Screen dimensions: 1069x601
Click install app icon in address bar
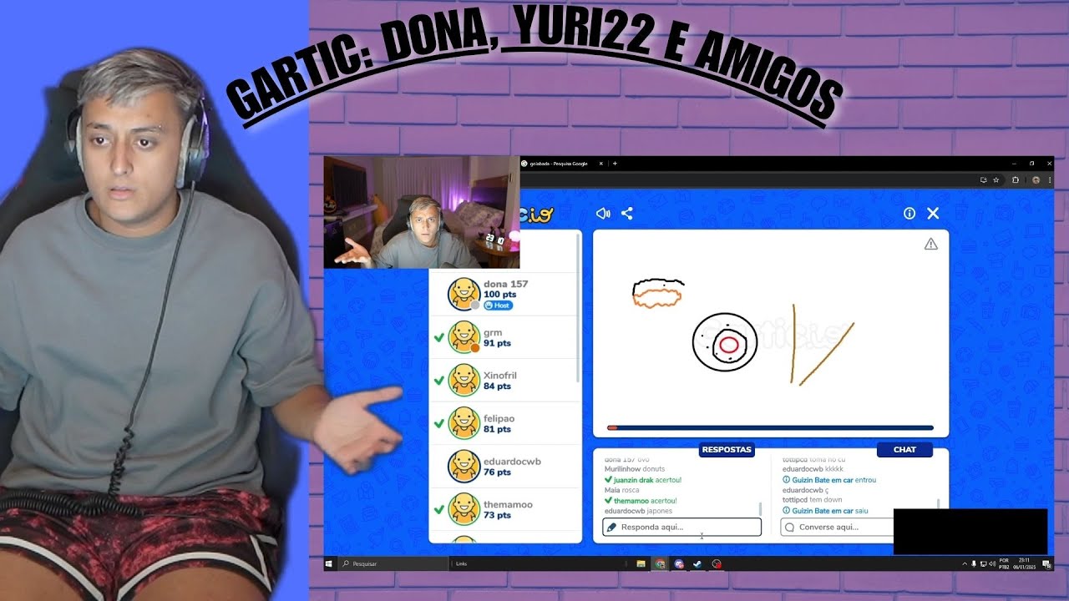(984, 179)
